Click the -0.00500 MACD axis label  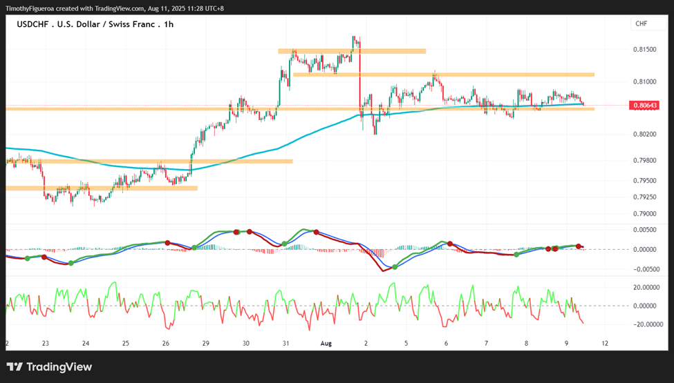click(x=643, y=269)
